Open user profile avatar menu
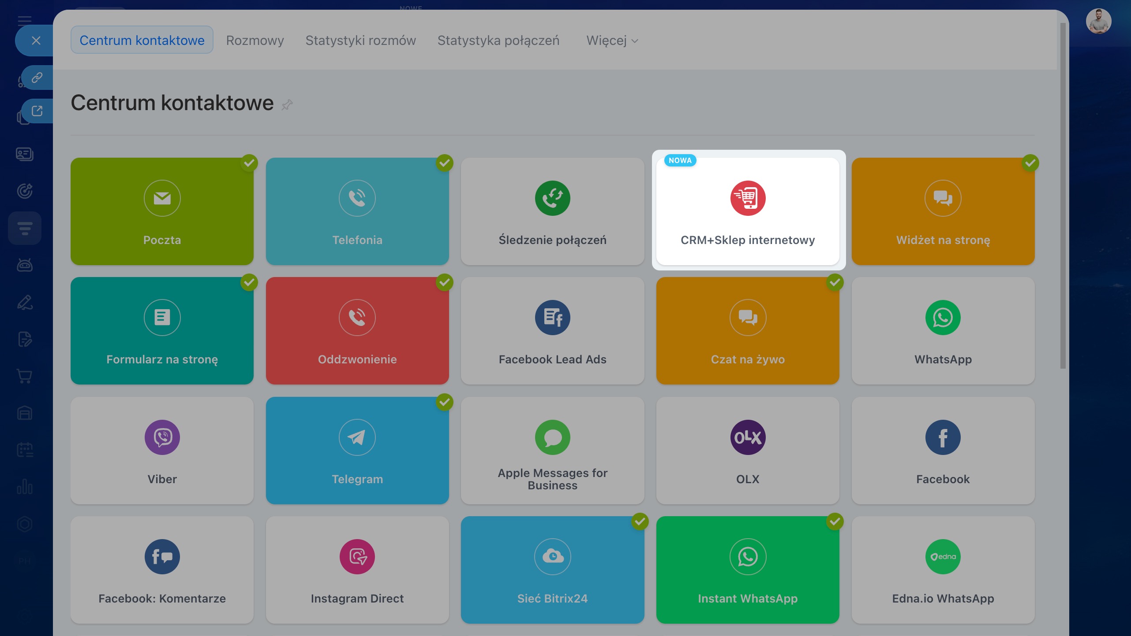1131x636 pixels. (1098, 21)
